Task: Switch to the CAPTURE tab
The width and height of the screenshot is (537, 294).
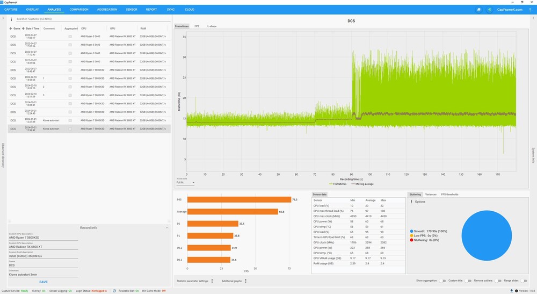Action: pyautogui.click(x=11, y=10)
